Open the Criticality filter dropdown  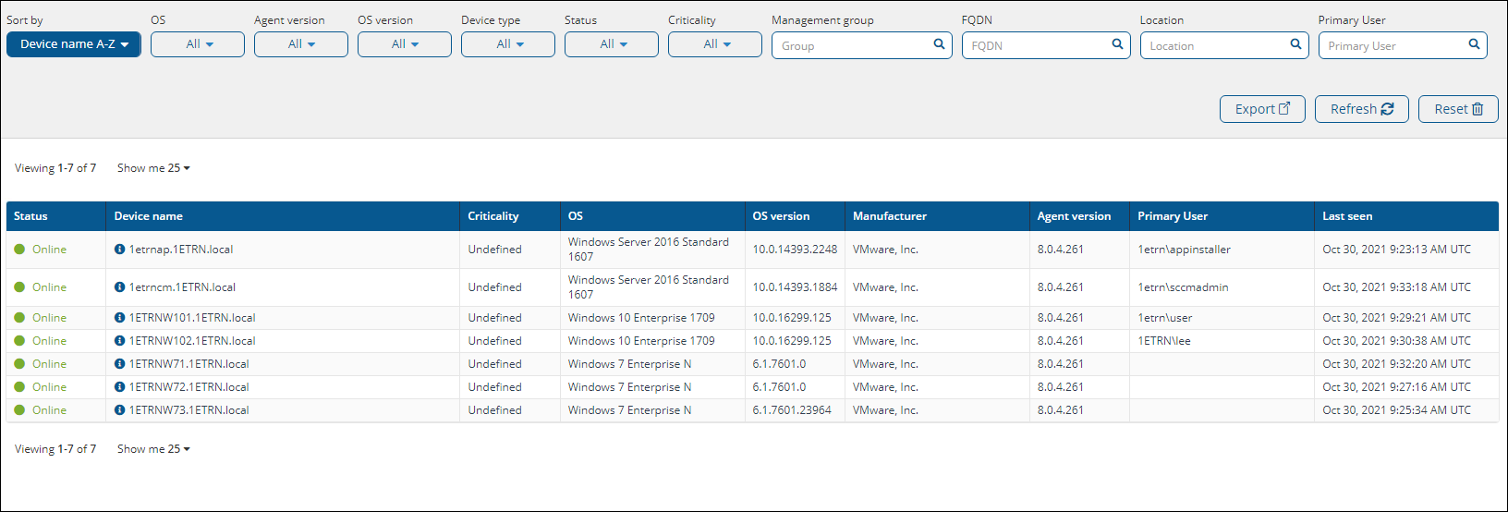click(715, 44)
